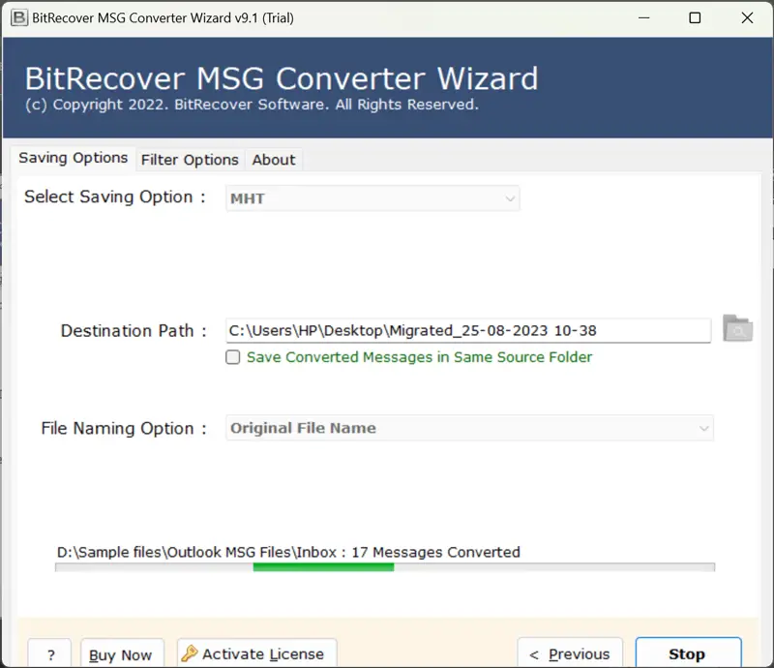Stop the message conversion
The image size is (774, 668).
click(688, 654)
